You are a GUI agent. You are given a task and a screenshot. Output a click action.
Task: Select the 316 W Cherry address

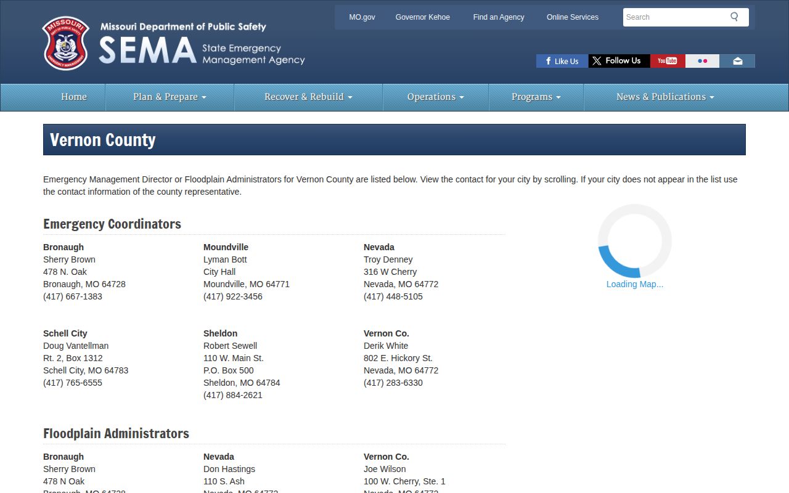pyautogui.click(x=390, y=272)
